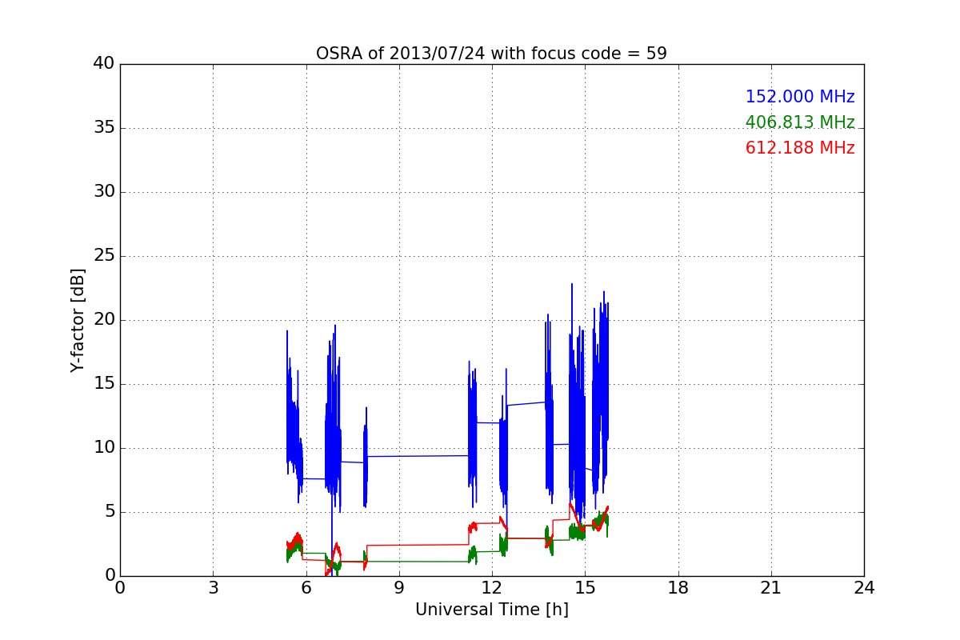960x640 pixels.
Task: Click x-axis tick label 6
Action: (x=306, y=588)
